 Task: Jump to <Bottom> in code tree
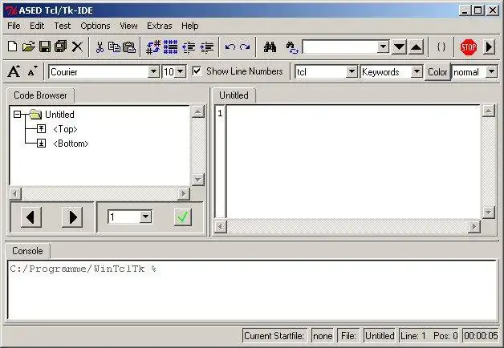pos(71,144)
